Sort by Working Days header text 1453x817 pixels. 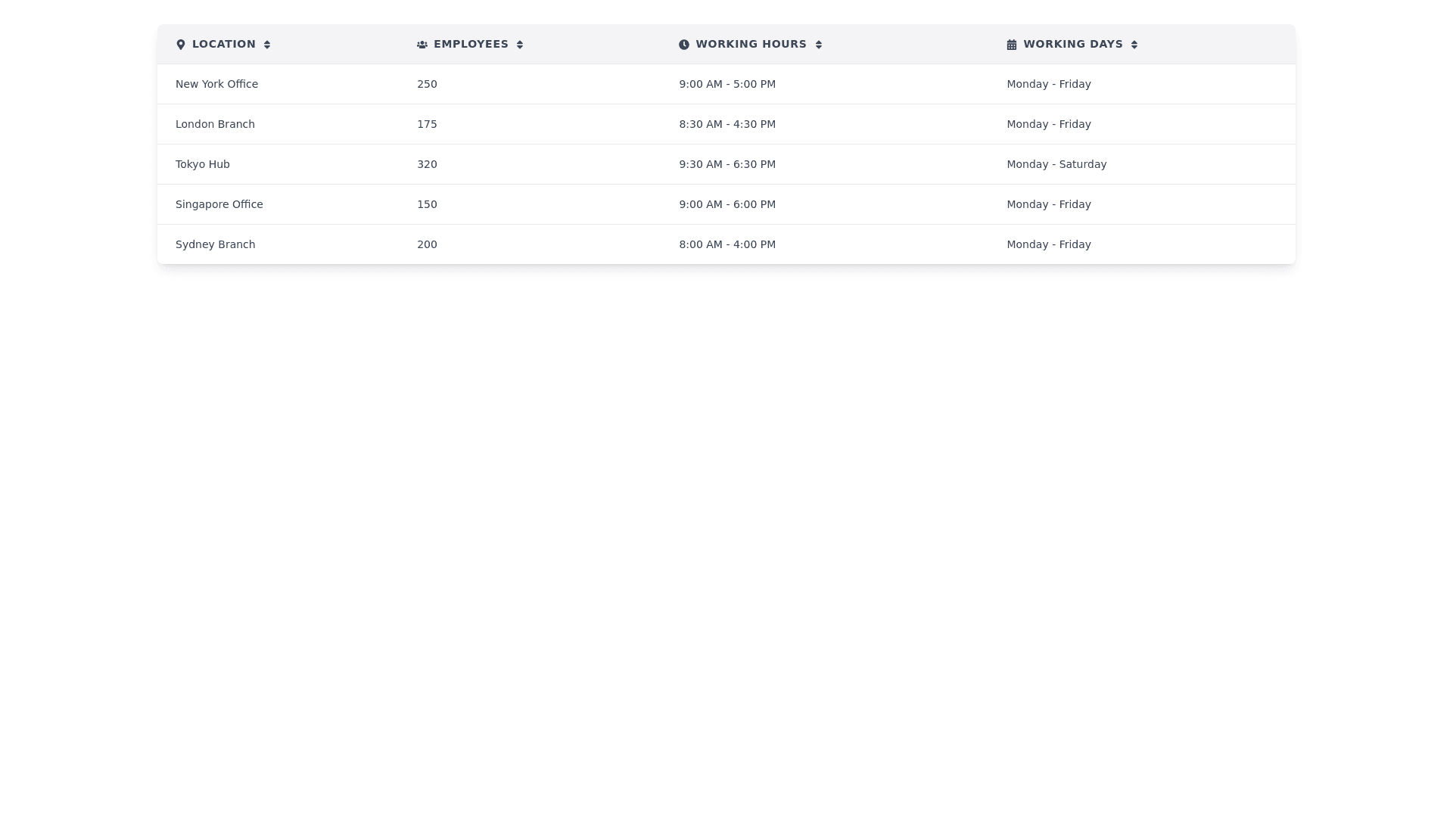point(1073,44)
